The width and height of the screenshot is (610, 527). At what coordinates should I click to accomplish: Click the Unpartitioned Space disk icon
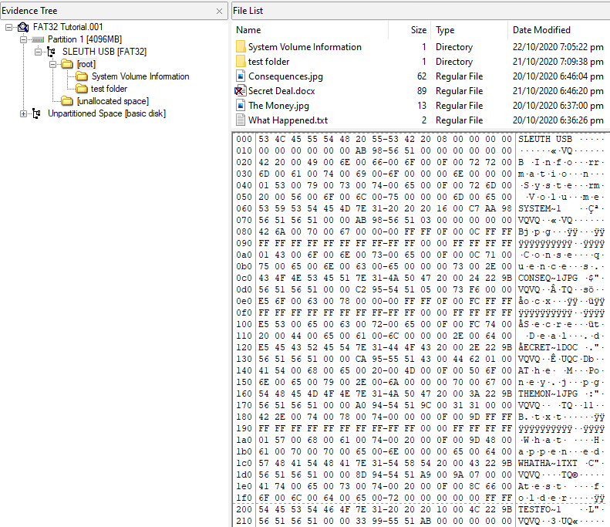pos(36,113)
